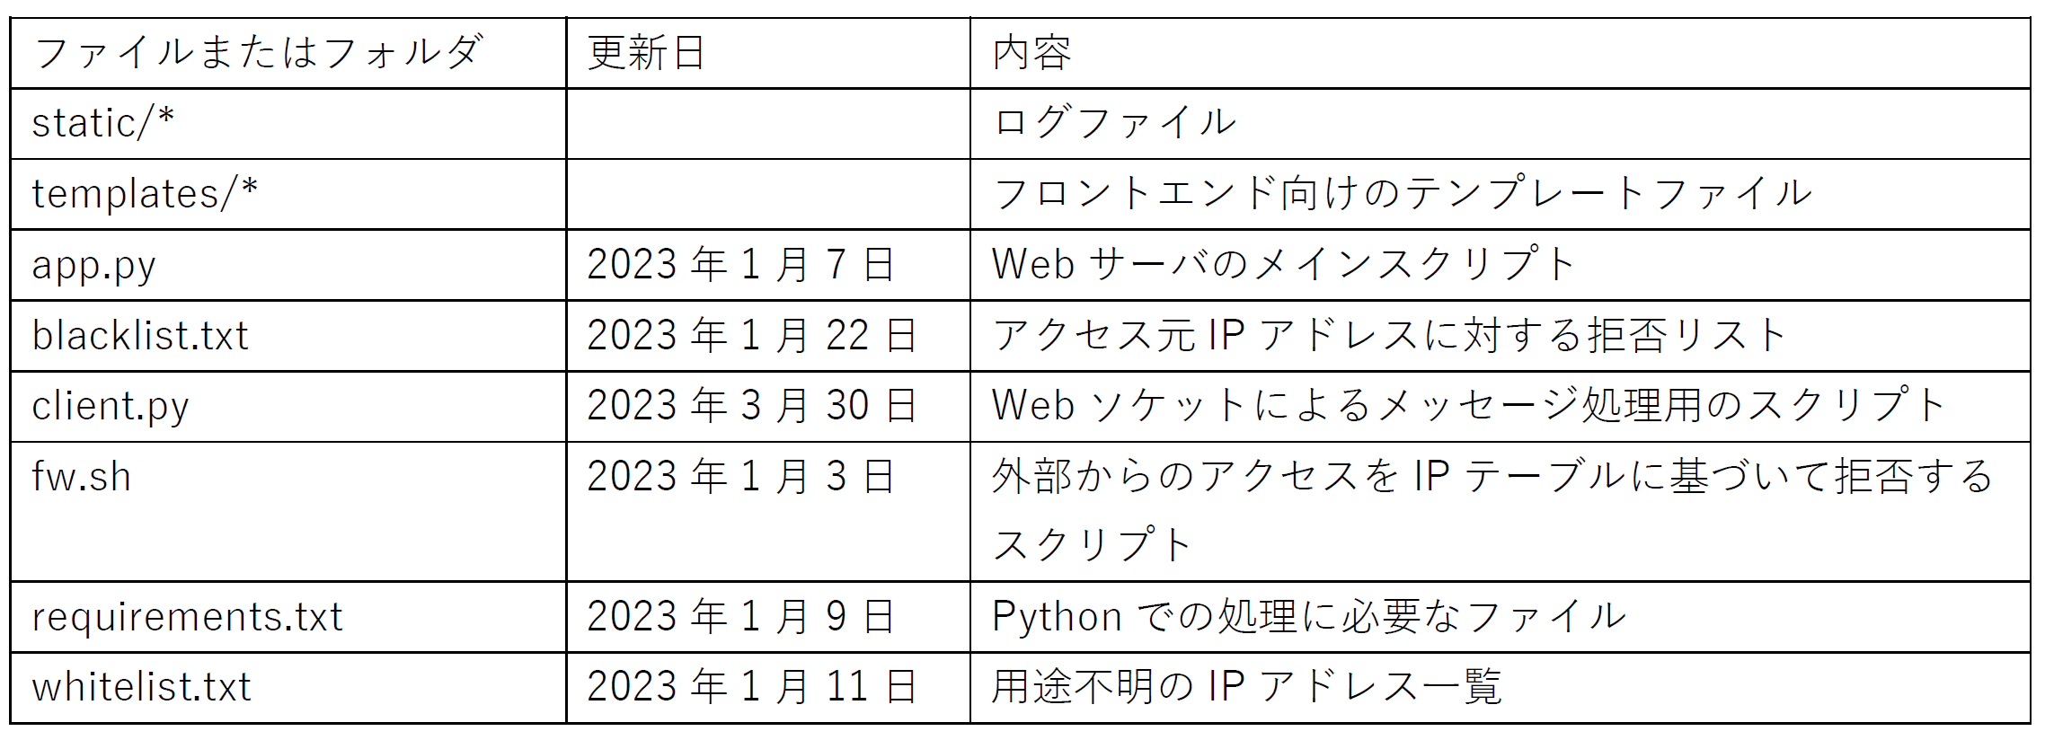Click the ファイルまたはフォルダ column header
Screen dimensions: 2045x740
click(258, 52)
